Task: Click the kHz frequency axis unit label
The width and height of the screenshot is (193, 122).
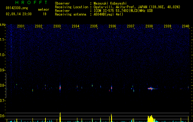Action: point(3,25)
